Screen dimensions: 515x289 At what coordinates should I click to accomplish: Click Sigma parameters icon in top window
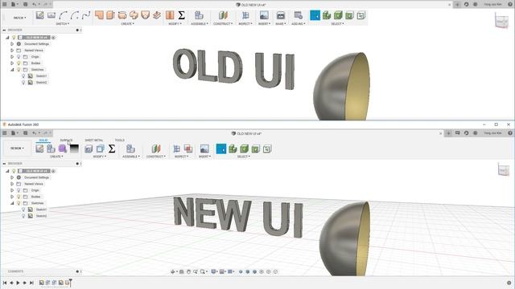181,15
